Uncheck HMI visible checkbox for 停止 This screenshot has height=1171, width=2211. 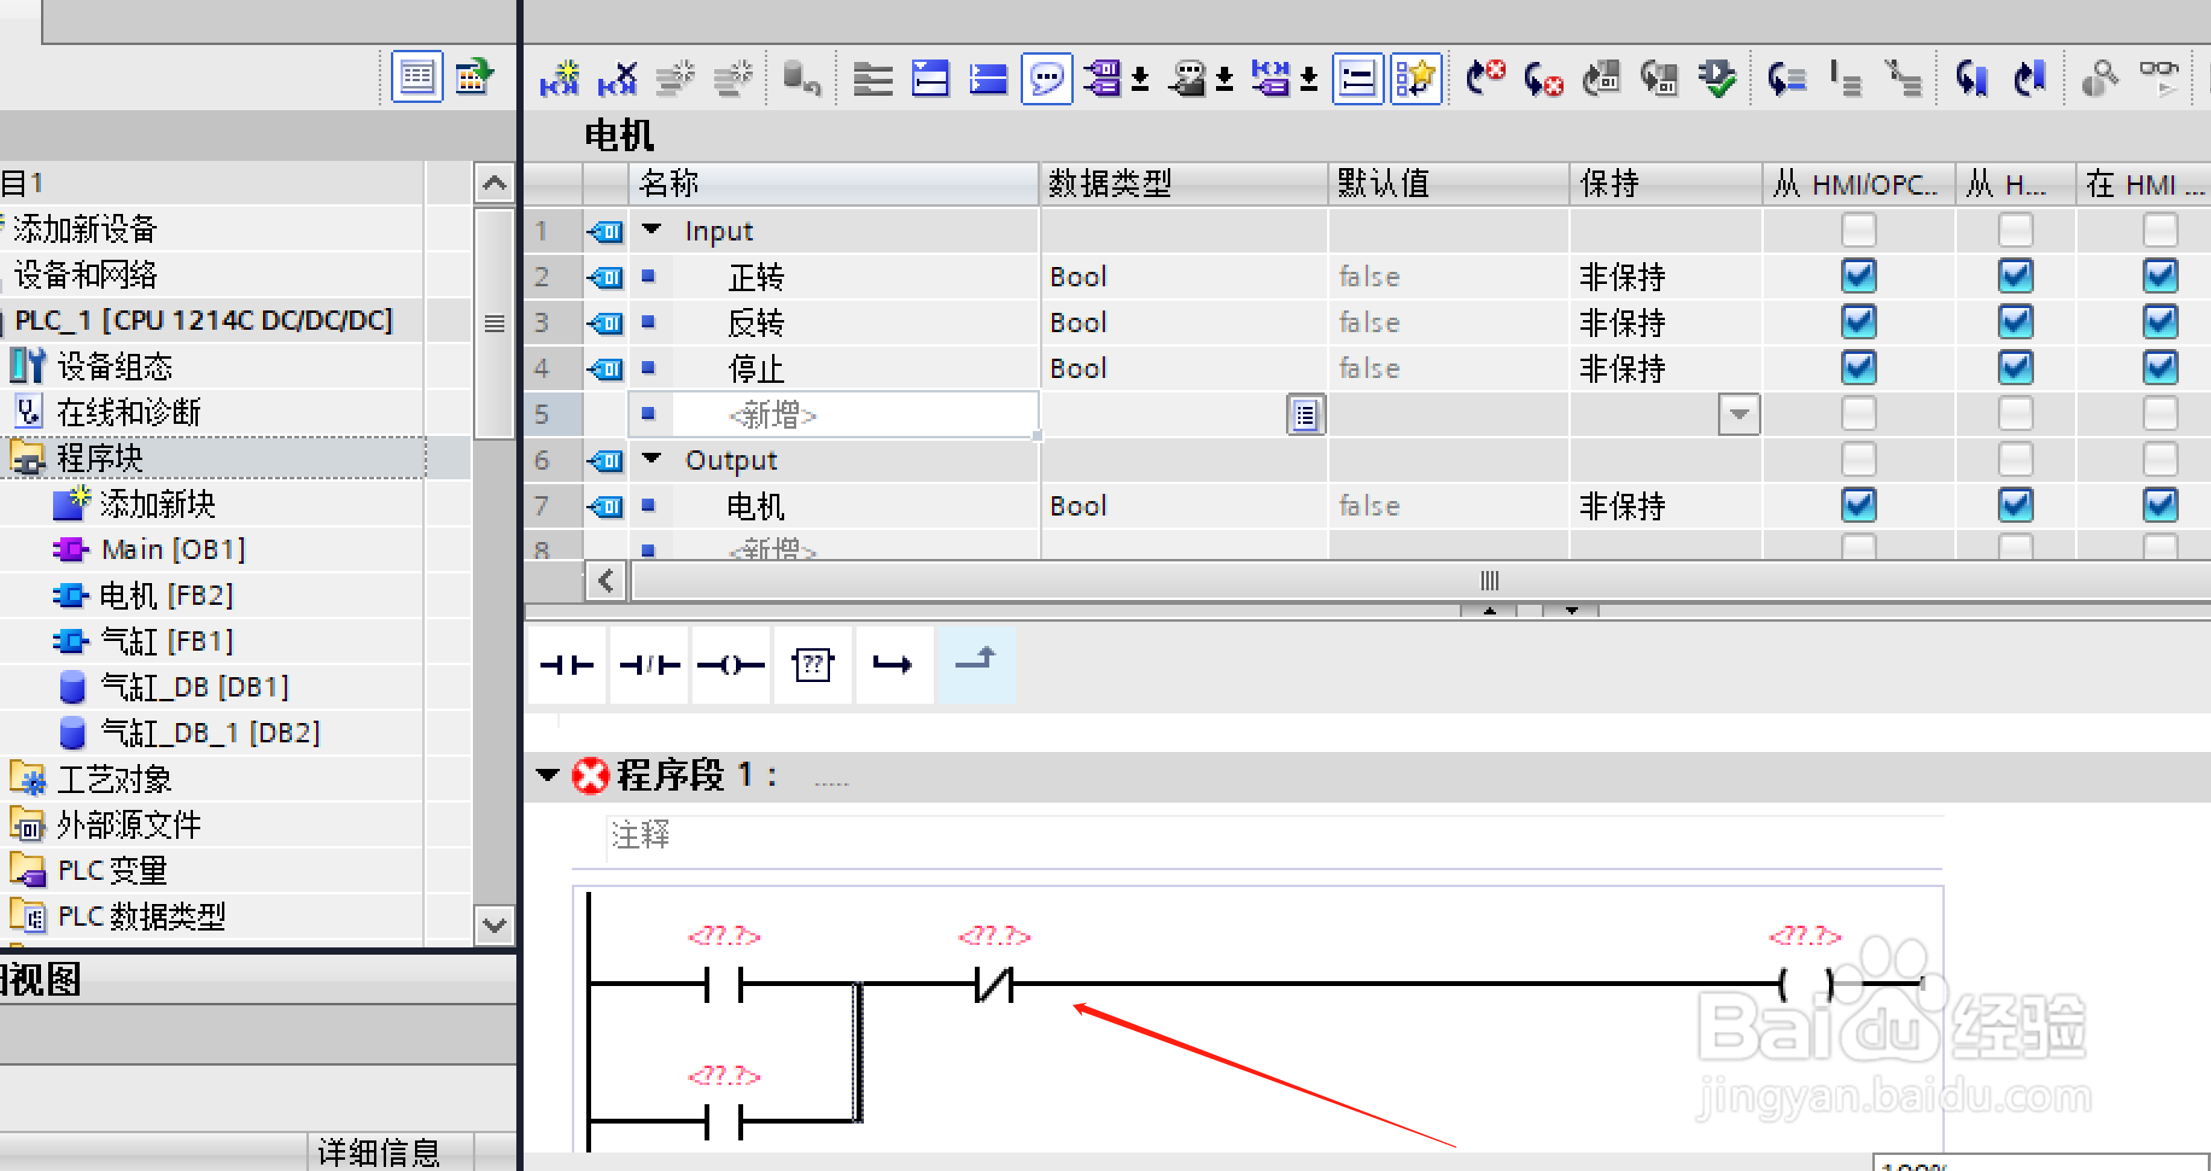tap(2159, 368)
